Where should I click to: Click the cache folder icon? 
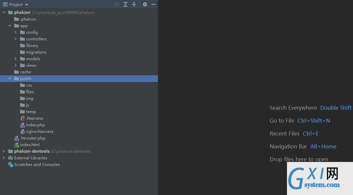(17, 72)
